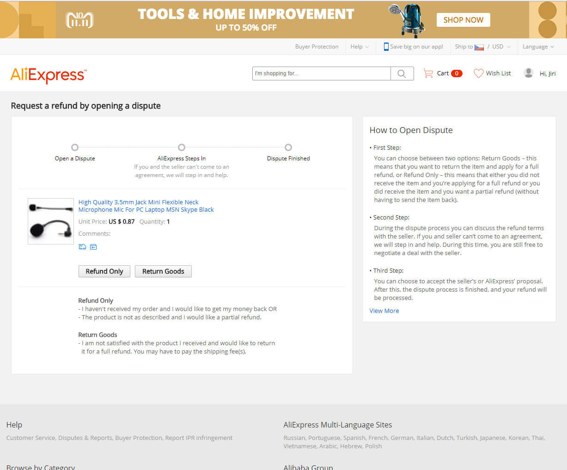
Task: Click the mobile phone app icon
Action: pos(386,47)
